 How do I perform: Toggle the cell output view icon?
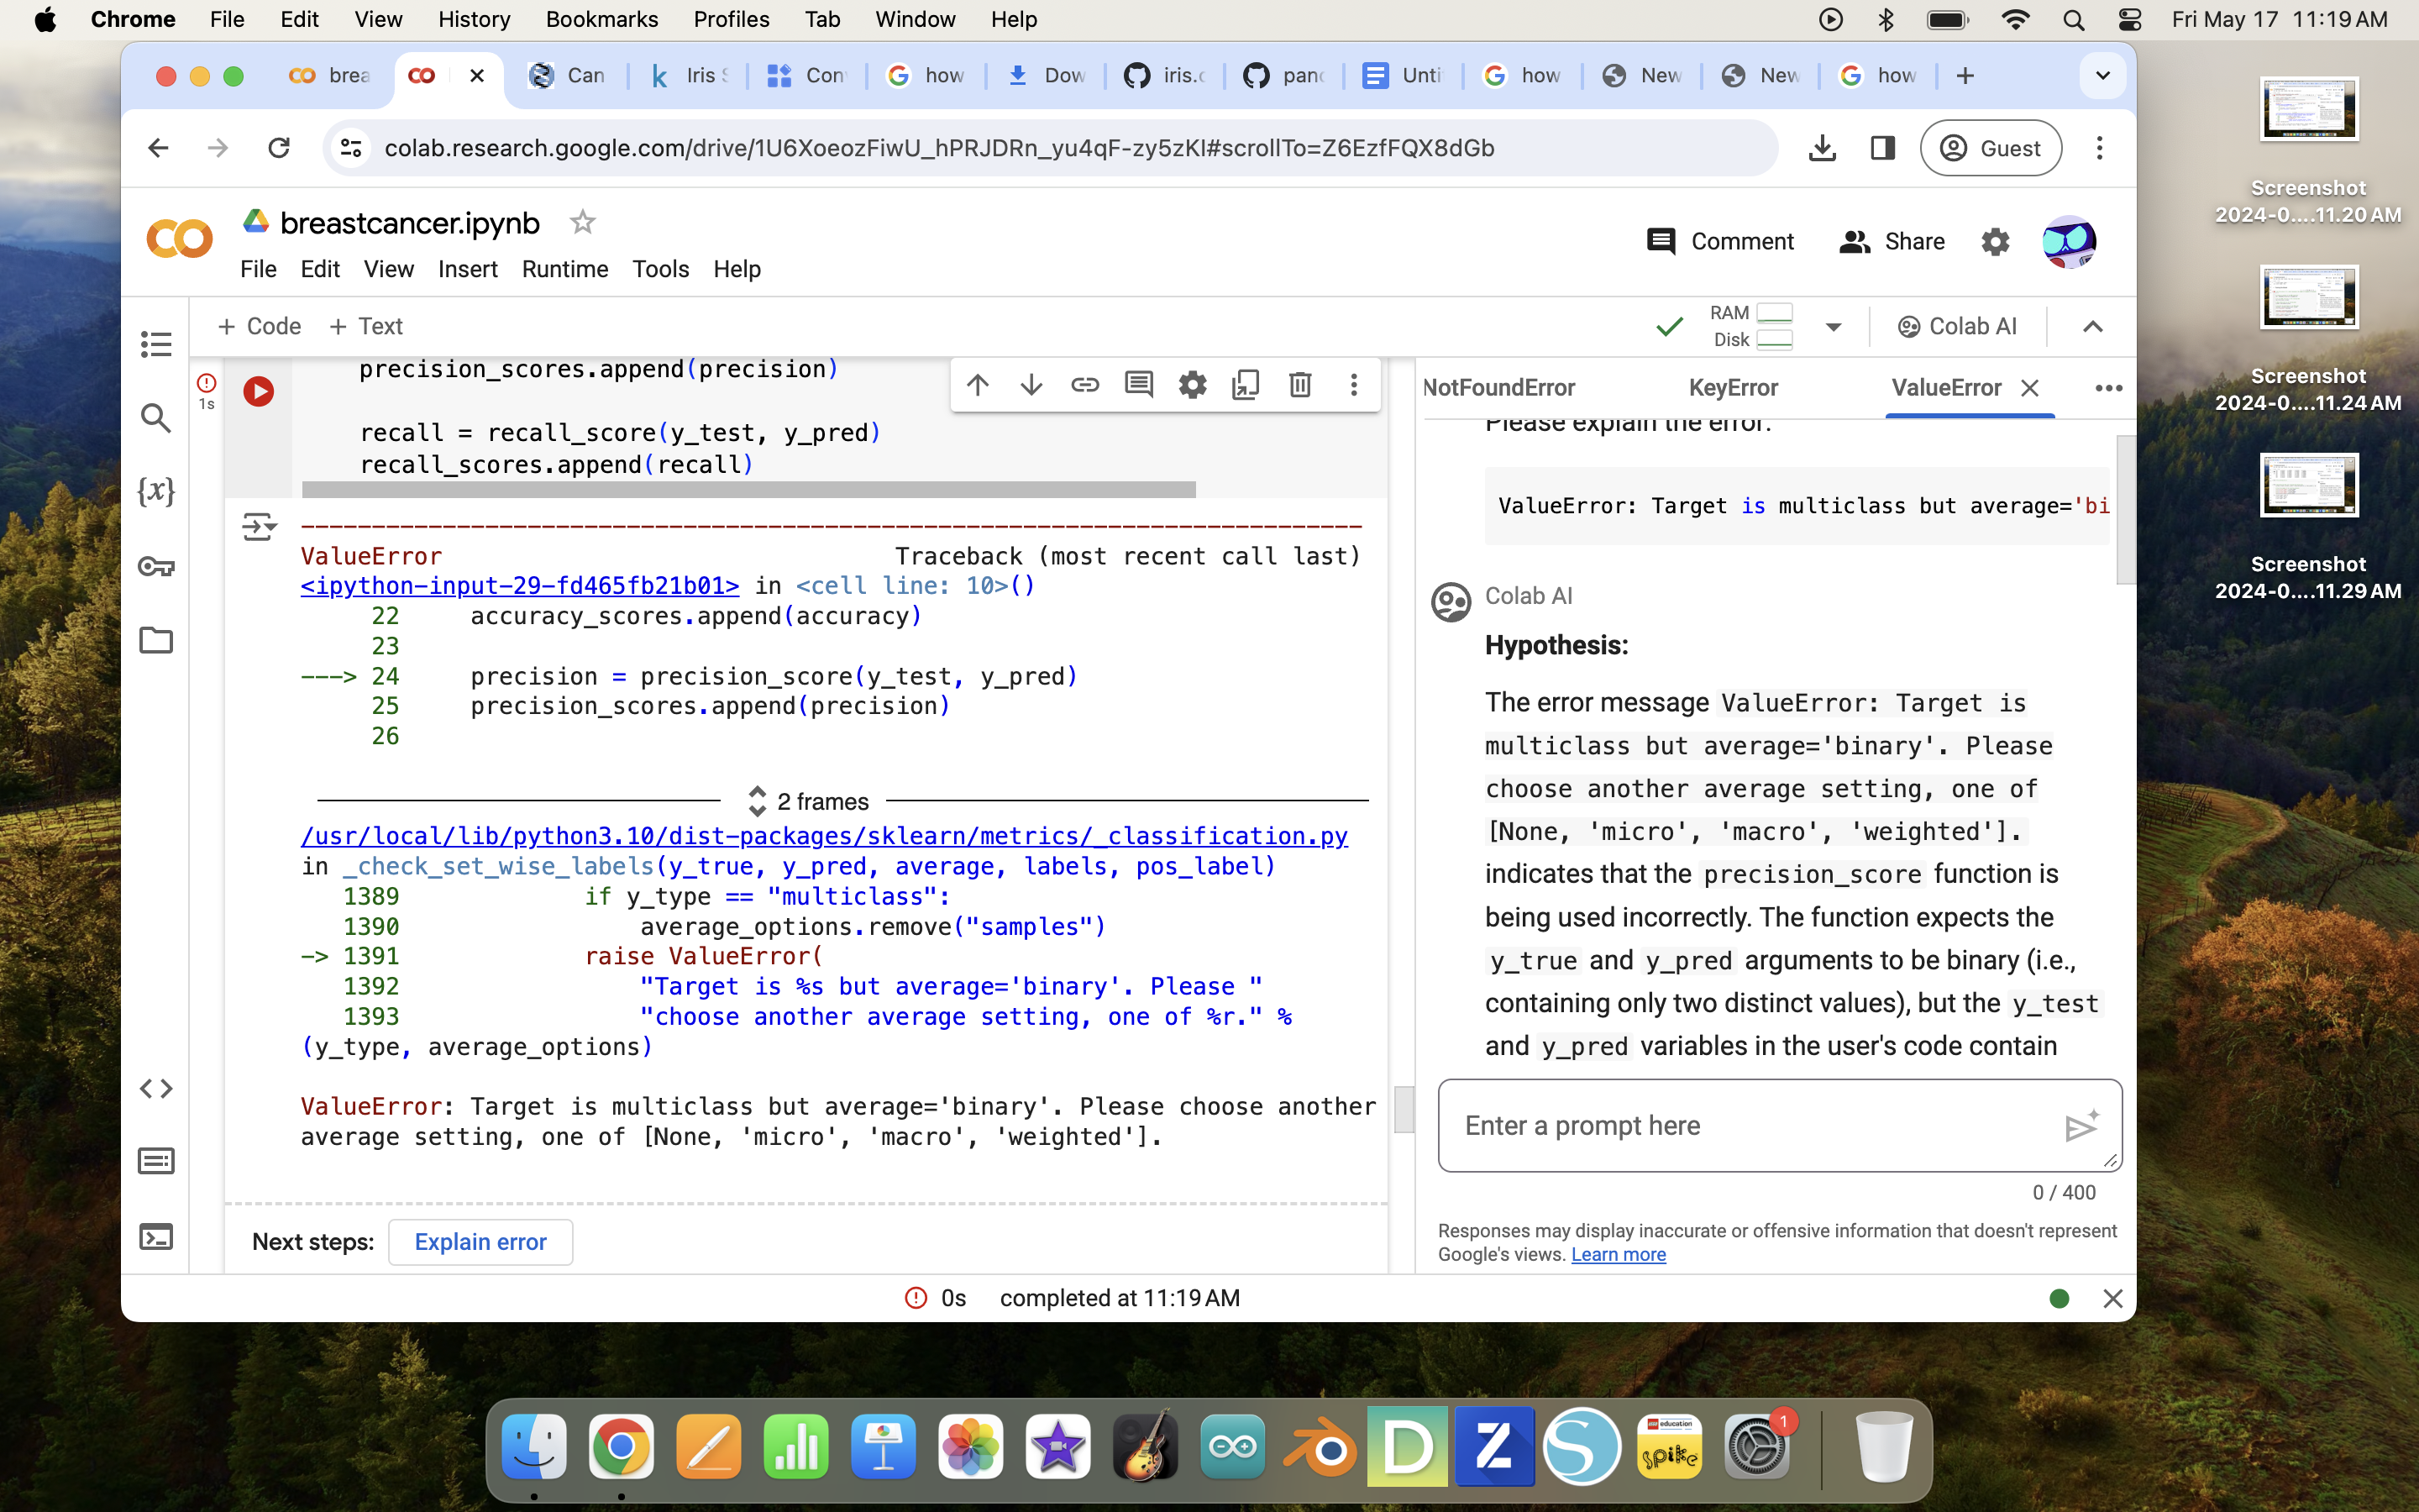(x=259, y=526)
